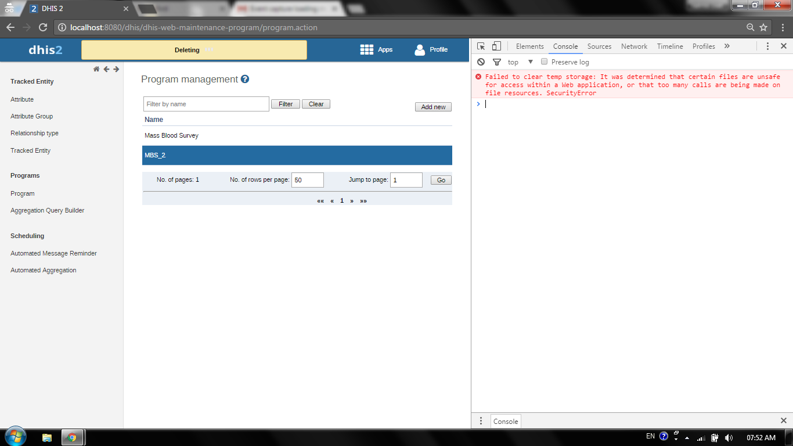The image size is (793, 446).
Task: Click the network signal icon in the system tray
Action: (701, 438)
